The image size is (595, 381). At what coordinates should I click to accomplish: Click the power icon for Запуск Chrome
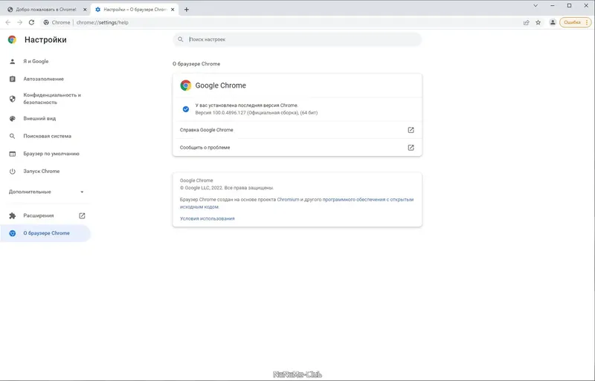tap(13, 172)
